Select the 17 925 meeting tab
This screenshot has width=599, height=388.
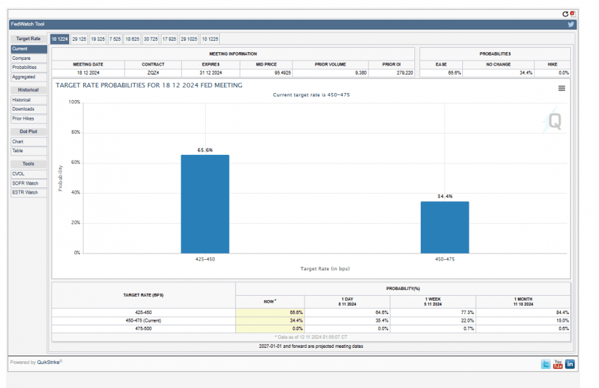169,39
